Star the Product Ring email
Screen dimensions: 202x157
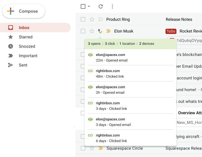tap(92, 19)
